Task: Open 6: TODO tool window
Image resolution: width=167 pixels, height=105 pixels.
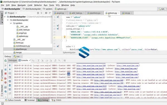Action: click(56, 100)
